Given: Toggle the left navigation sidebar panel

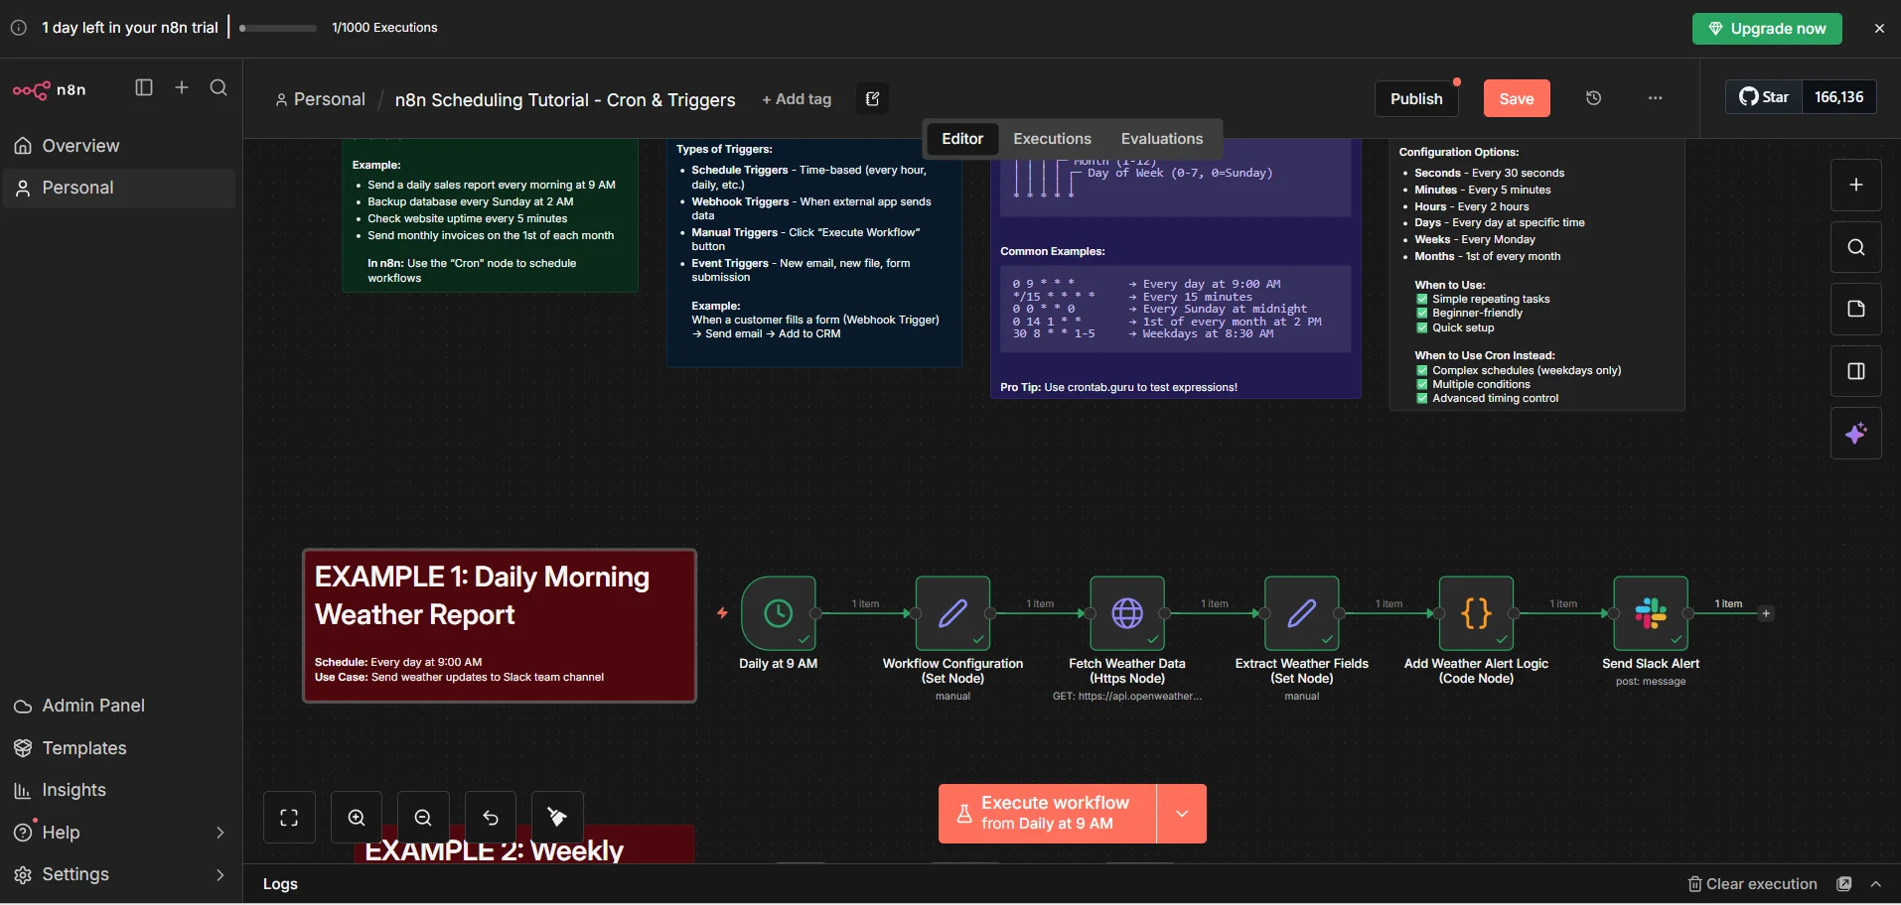Looking at the screenshot, I should pyautogui.click(x=143, y=87).
